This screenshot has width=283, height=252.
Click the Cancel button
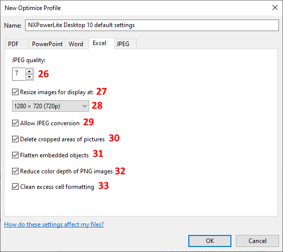coord(257,241)
